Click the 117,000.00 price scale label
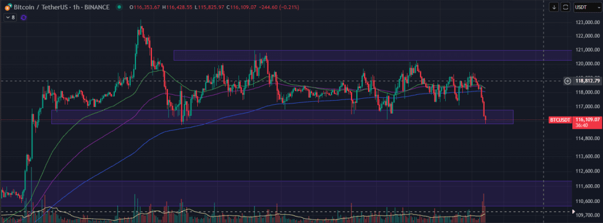Viewport: 603px width, 223px height. click(x=588, y=107)
